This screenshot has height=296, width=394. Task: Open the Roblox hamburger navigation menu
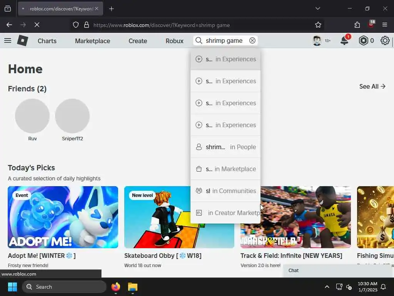tap(8, 40)
